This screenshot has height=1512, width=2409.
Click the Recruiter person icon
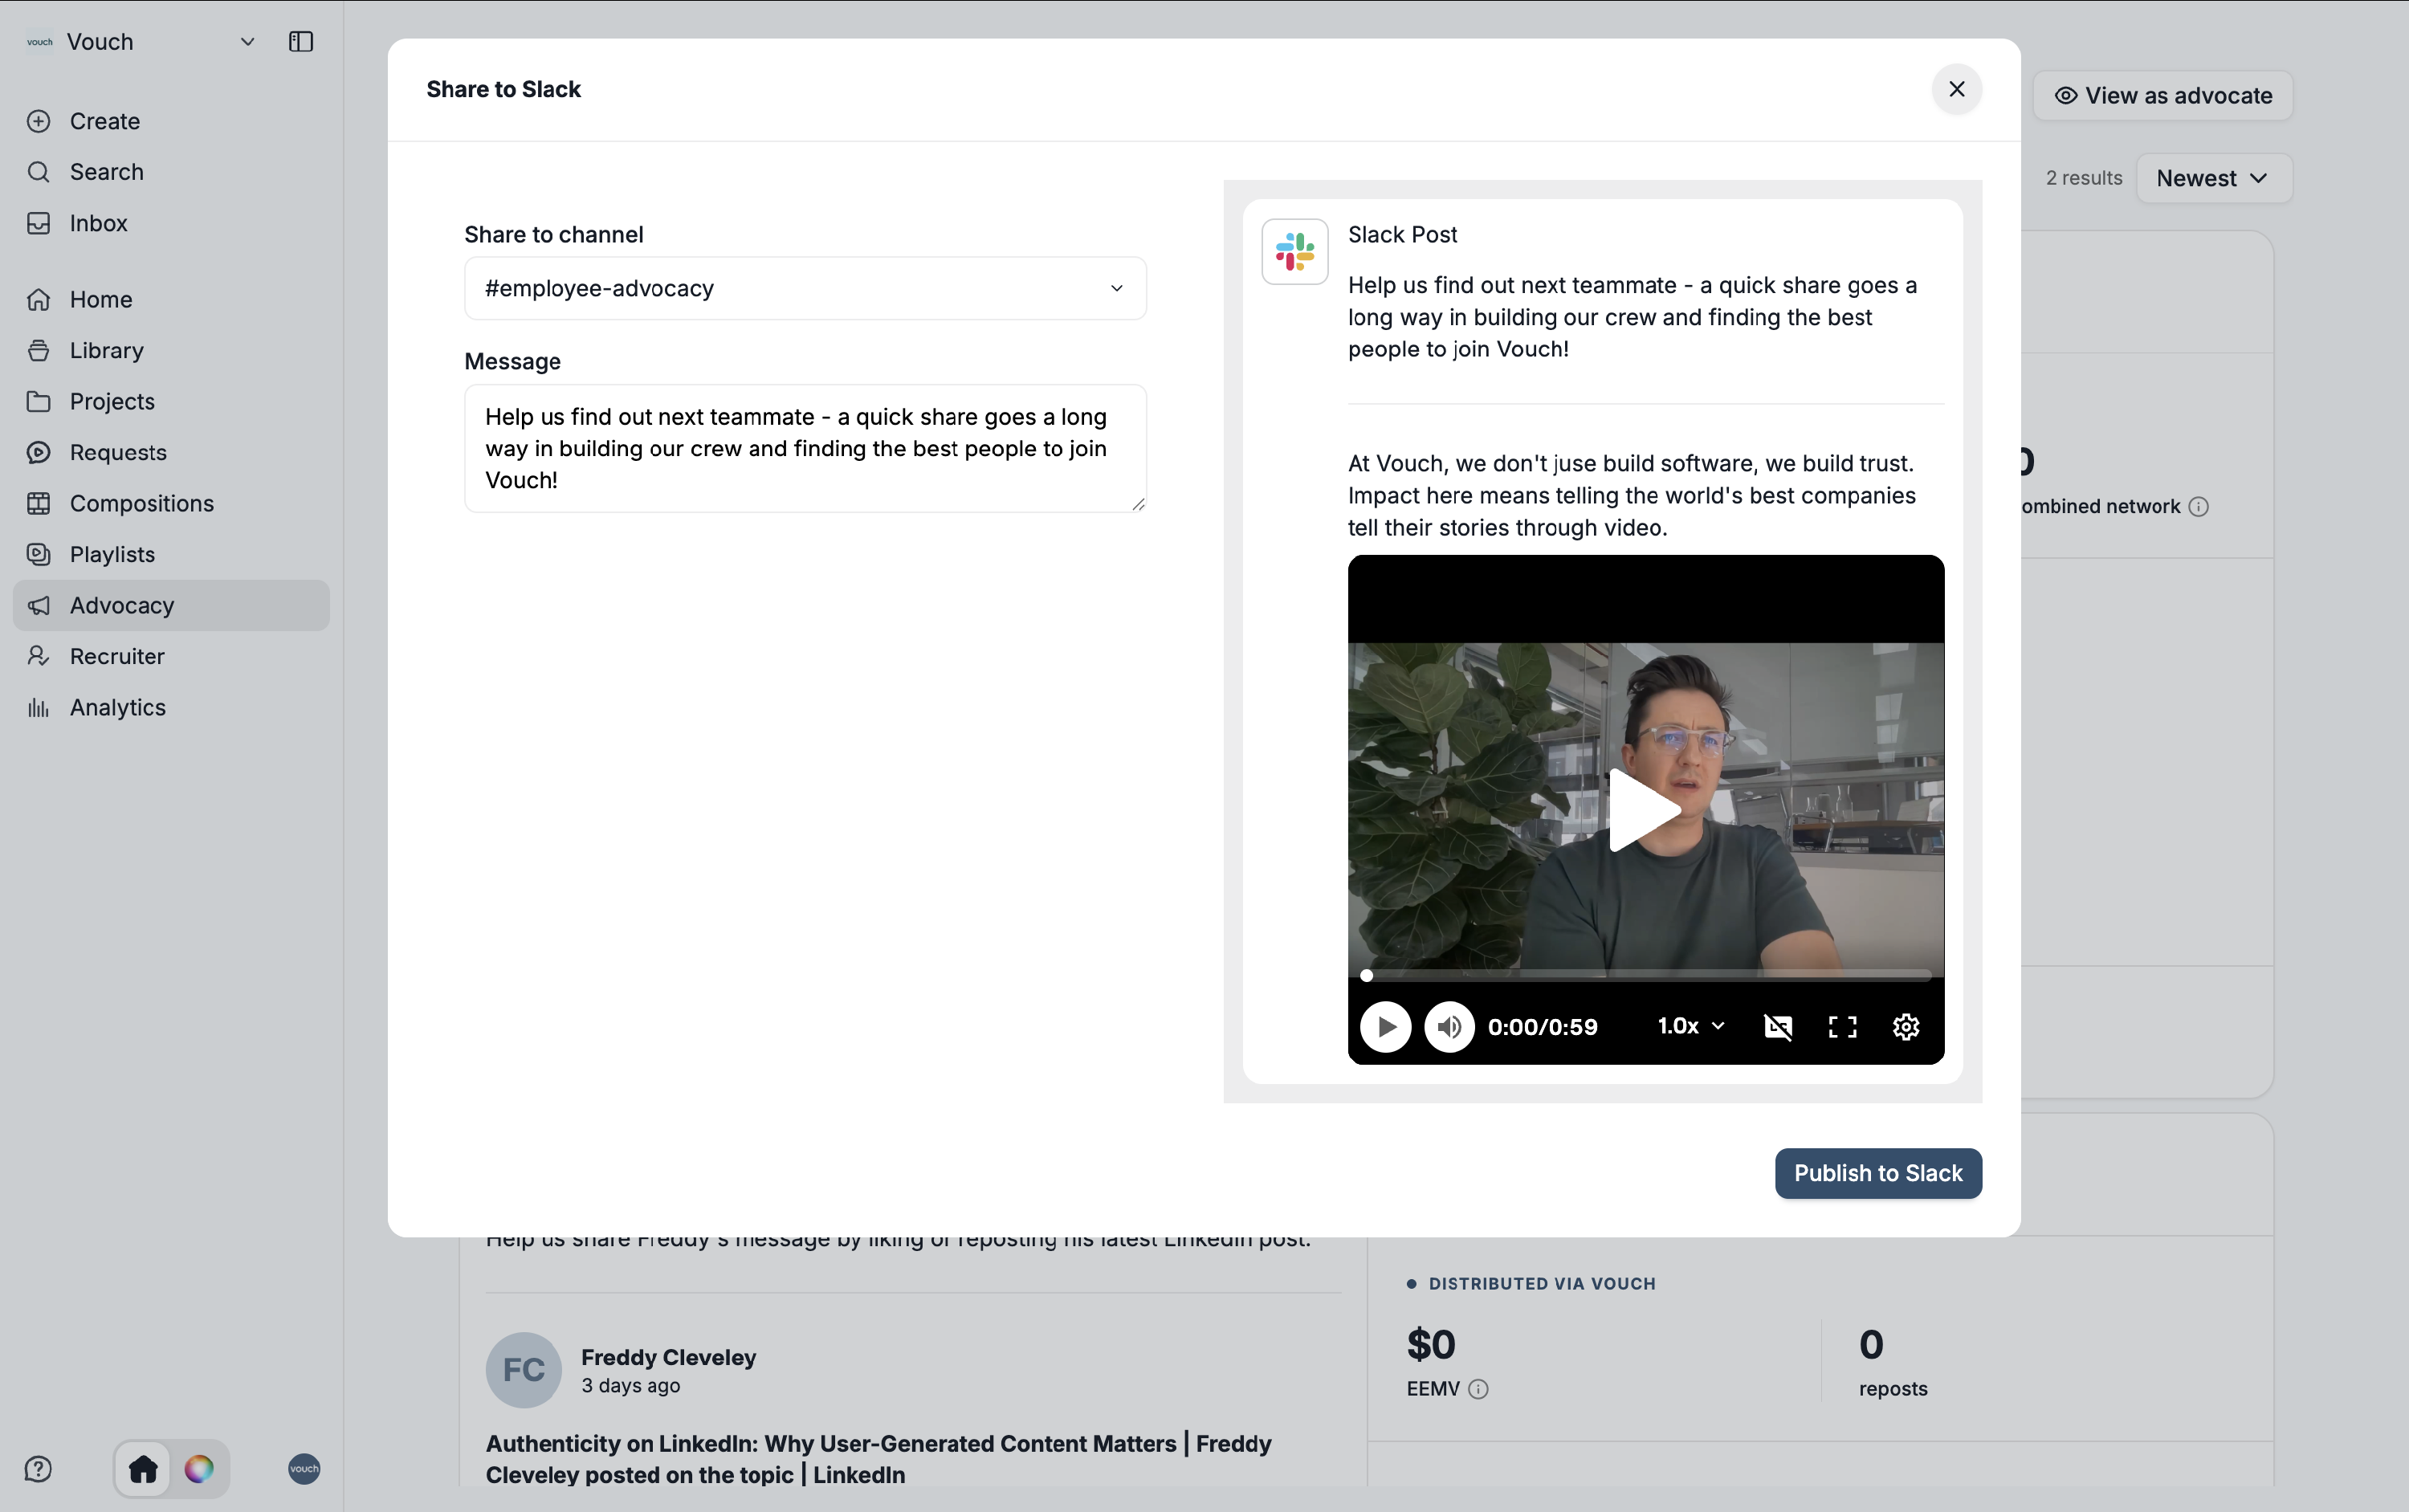coord(39,656)
